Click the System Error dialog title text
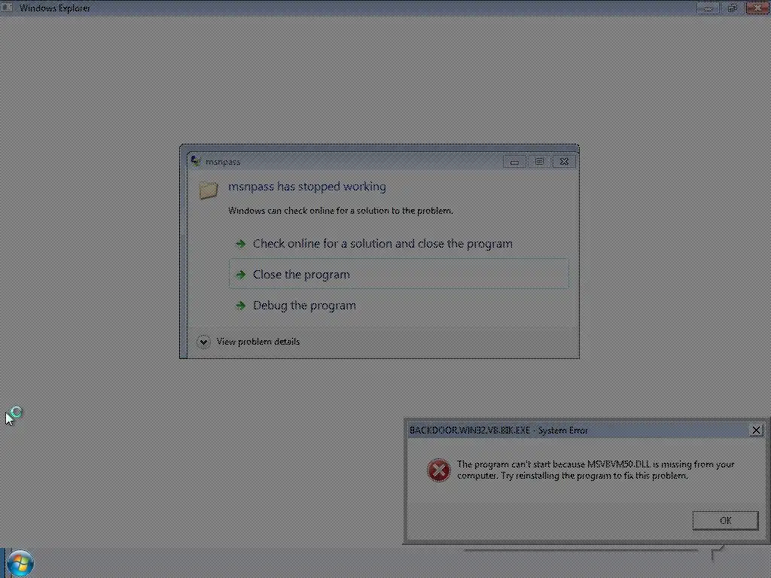 pos(498,430)
